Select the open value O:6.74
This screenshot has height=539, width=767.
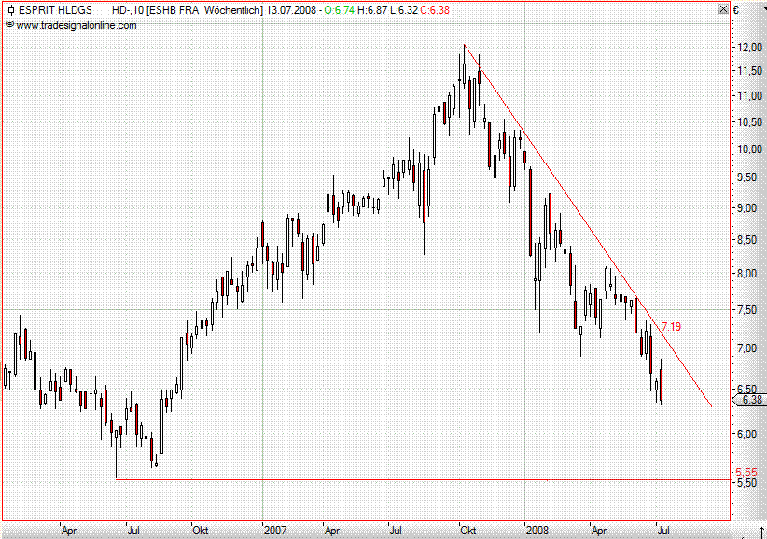[340, 10]
